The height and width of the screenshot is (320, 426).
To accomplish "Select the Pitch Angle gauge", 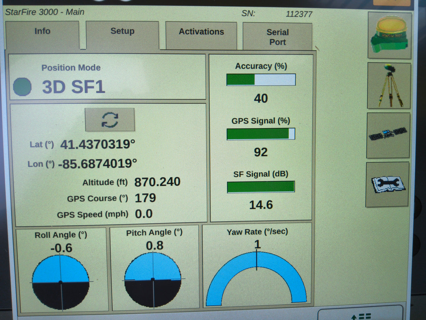I will [153, 280].
